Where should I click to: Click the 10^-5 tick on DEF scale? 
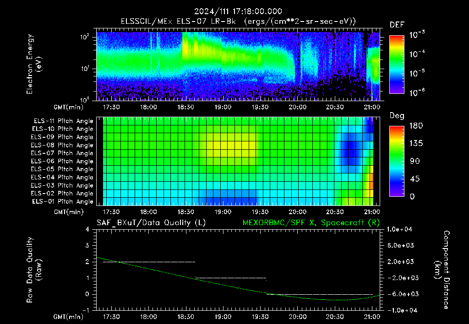coord(417,73)
